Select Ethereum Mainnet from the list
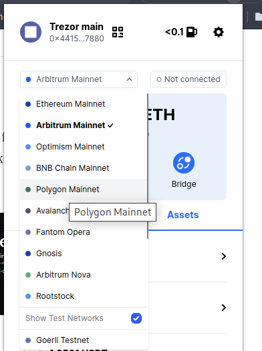This screenshot has height=351, width=262. click(83, 104)
